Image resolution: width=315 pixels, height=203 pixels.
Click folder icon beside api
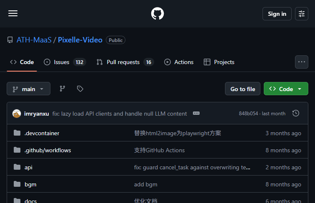click(x=17, y=167)
